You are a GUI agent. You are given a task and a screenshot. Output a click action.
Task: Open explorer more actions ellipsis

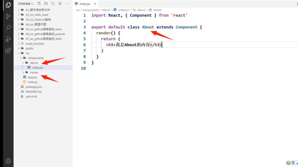tap(67, 4)
